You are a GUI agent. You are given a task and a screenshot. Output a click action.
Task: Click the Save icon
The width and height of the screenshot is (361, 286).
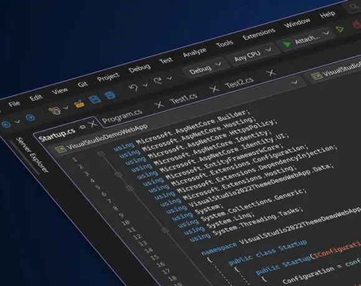tap(95, 99)
